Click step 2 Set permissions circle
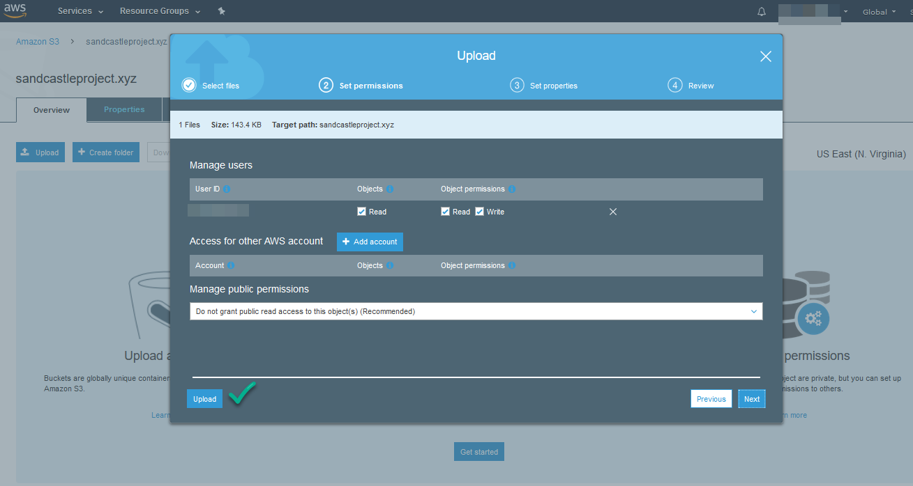This screenshot has width=913, height=486. 326,85
